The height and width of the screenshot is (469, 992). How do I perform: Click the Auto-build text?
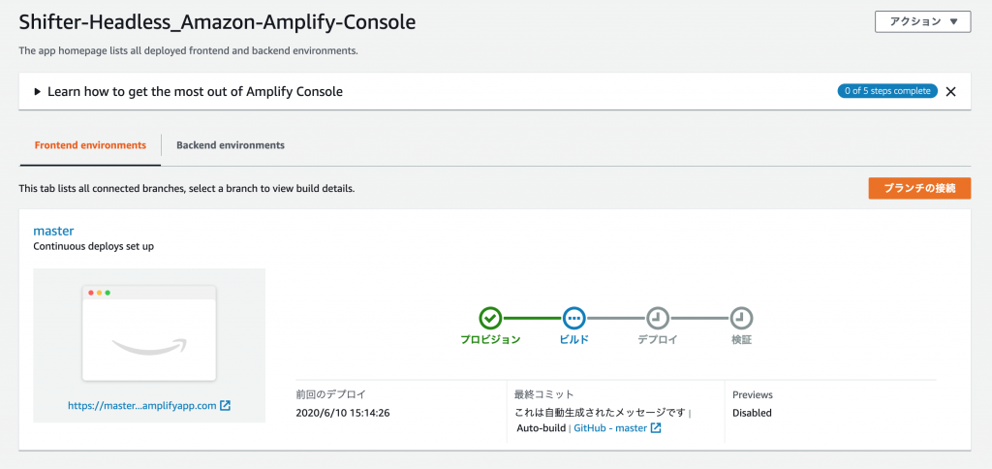[x=541, y=428]
